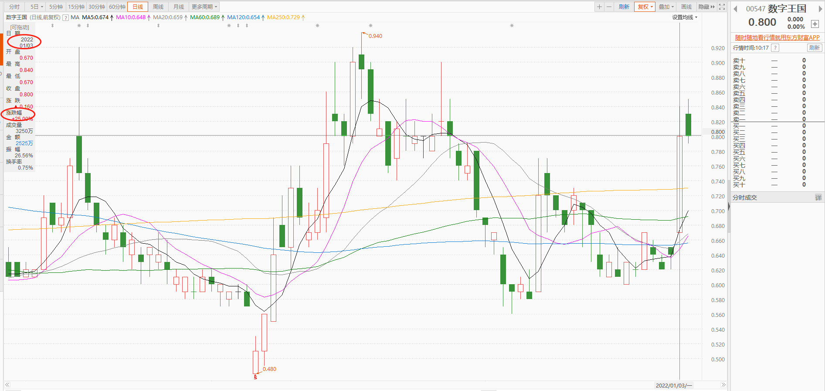
Task: Enter fullscreen chart view
Action: tap(722, 7)
